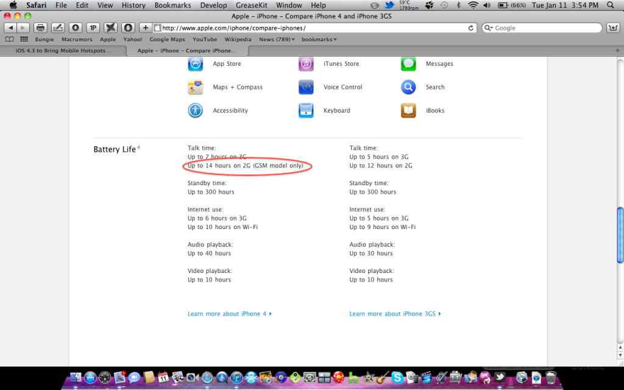Click the App Store icon on the page
This screenshot has width=624, height=390.
click(x=196, y=63)
